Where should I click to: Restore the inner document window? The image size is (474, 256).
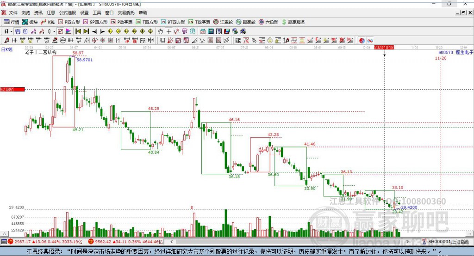[463, 12]
